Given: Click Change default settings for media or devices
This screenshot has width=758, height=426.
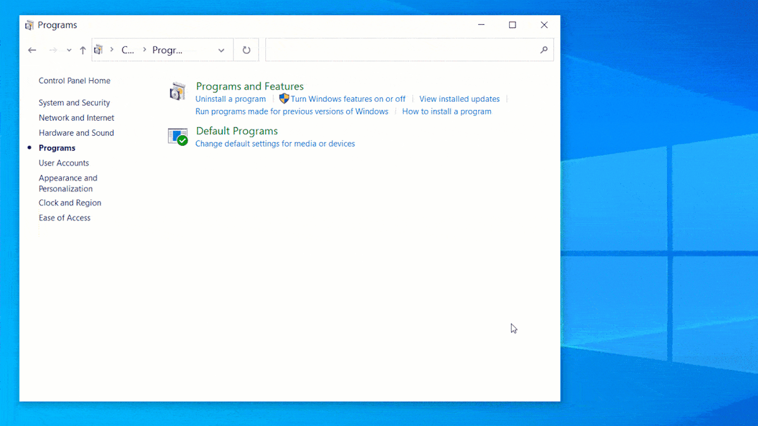Looking at the screenshot, I should [x=275, y=143].
